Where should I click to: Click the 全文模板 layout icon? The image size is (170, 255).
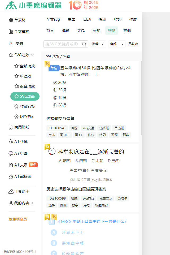click(11, 32)
